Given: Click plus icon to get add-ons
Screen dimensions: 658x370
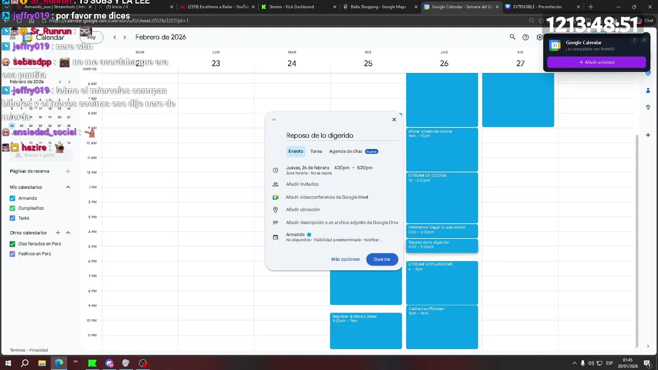Looking at the screenshot, I should [x=648, y=135].
